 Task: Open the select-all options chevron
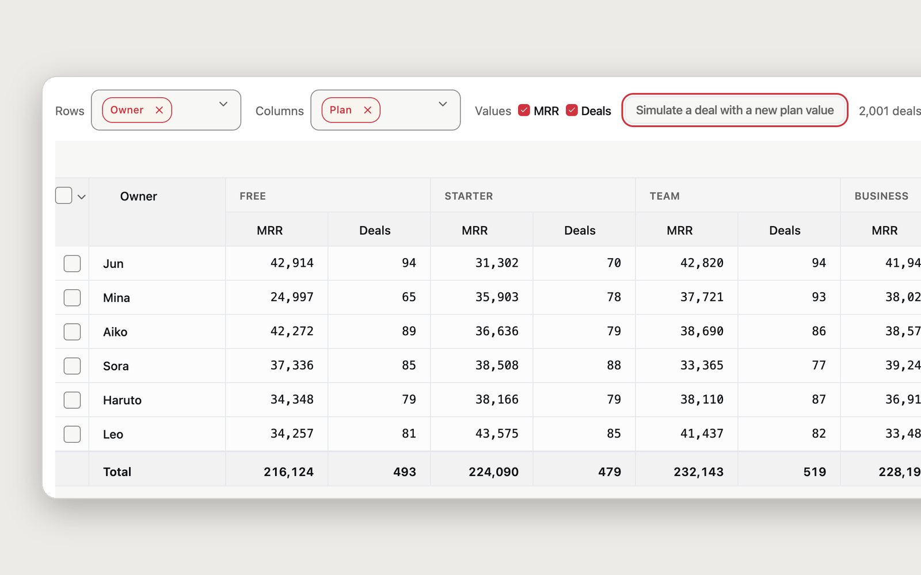(82, 197)
